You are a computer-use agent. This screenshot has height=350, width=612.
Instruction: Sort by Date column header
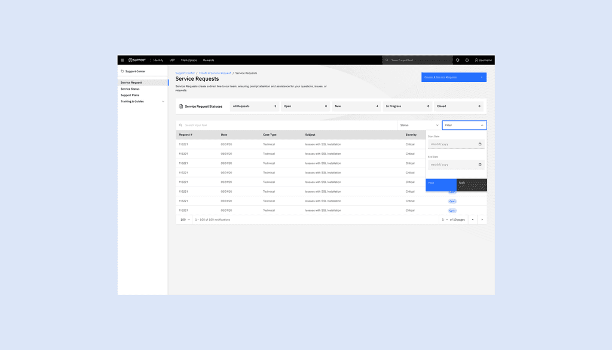click(224, 135)
